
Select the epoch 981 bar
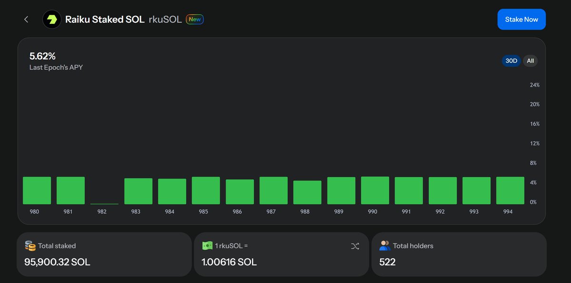coord(70,190)
